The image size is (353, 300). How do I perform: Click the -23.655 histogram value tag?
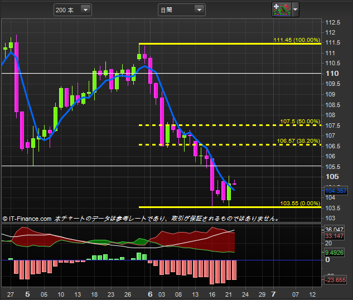335,280
